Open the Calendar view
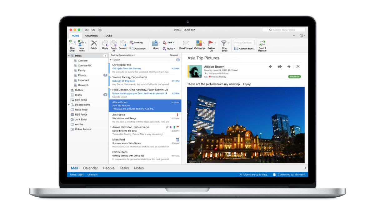 (x=90, y=168)
